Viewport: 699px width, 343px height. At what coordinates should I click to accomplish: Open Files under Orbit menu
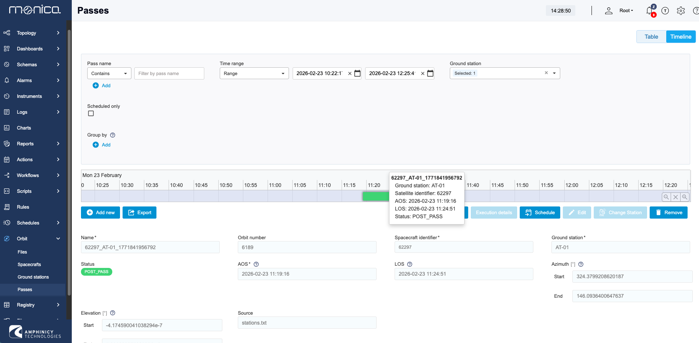22,252
